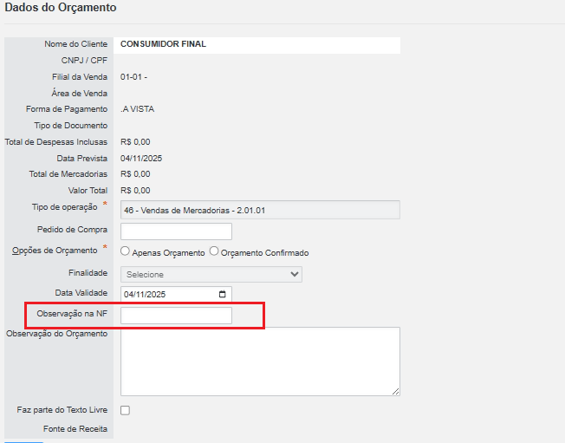
Task: Click the Observação do Orçamento text area
Action: tap(260, 361)
